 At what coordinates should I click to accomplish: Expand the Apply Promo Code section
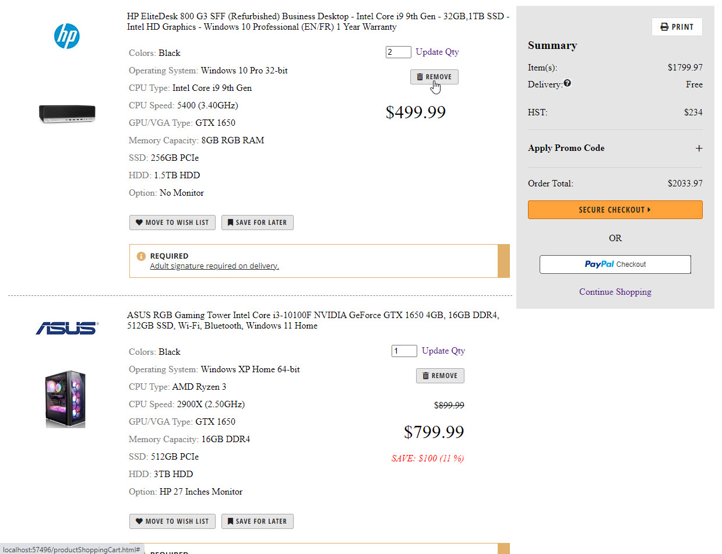pos(699,149)
